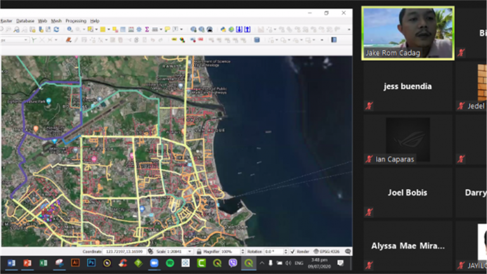
Task: Expand the Annotation tool dropdown arrow
Action: point(181,30)
